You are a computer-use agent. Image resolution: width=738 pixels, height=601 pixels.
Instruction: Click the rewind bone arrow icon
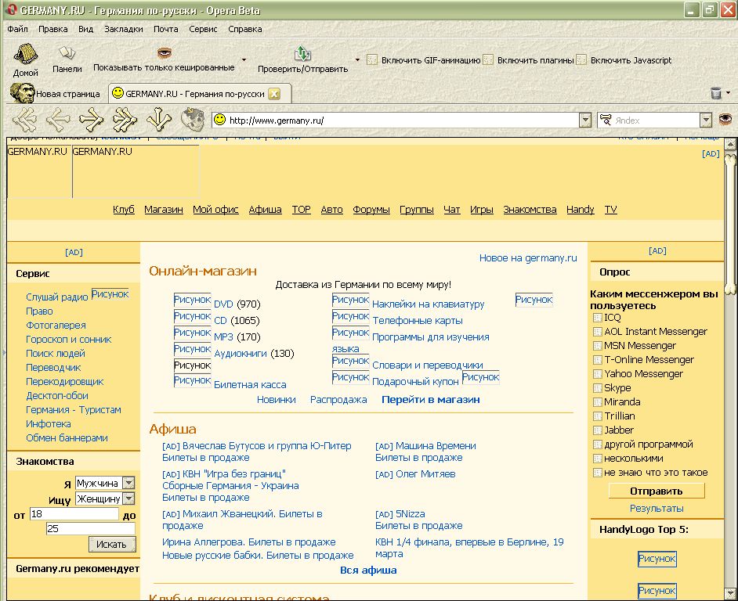point(24,120)
